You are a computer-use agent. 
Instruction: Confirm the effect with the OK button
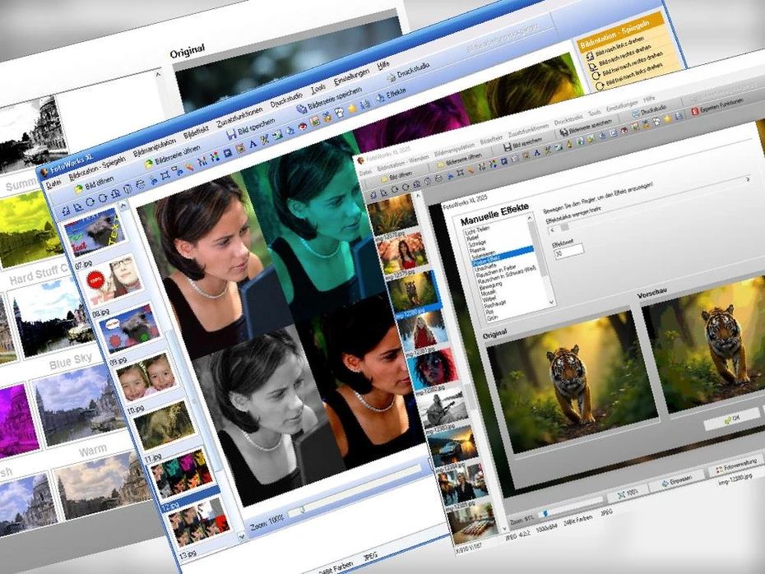point(730,419)
